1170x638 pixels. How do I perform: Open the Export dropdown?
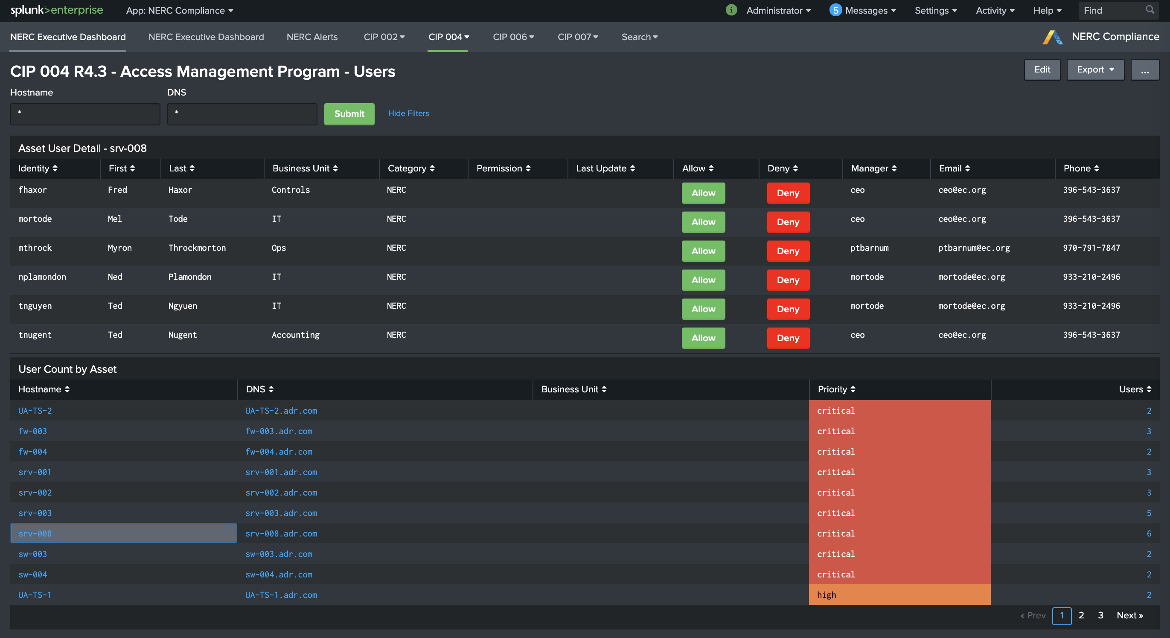1094,70
